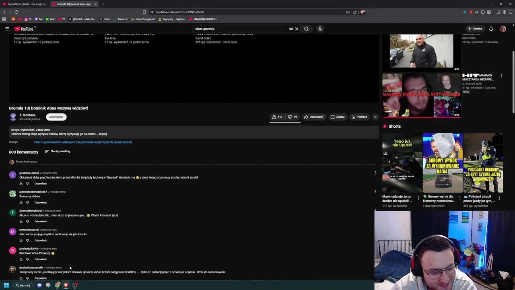Like the "Śmieszny dzban" comment

point(21,203)
